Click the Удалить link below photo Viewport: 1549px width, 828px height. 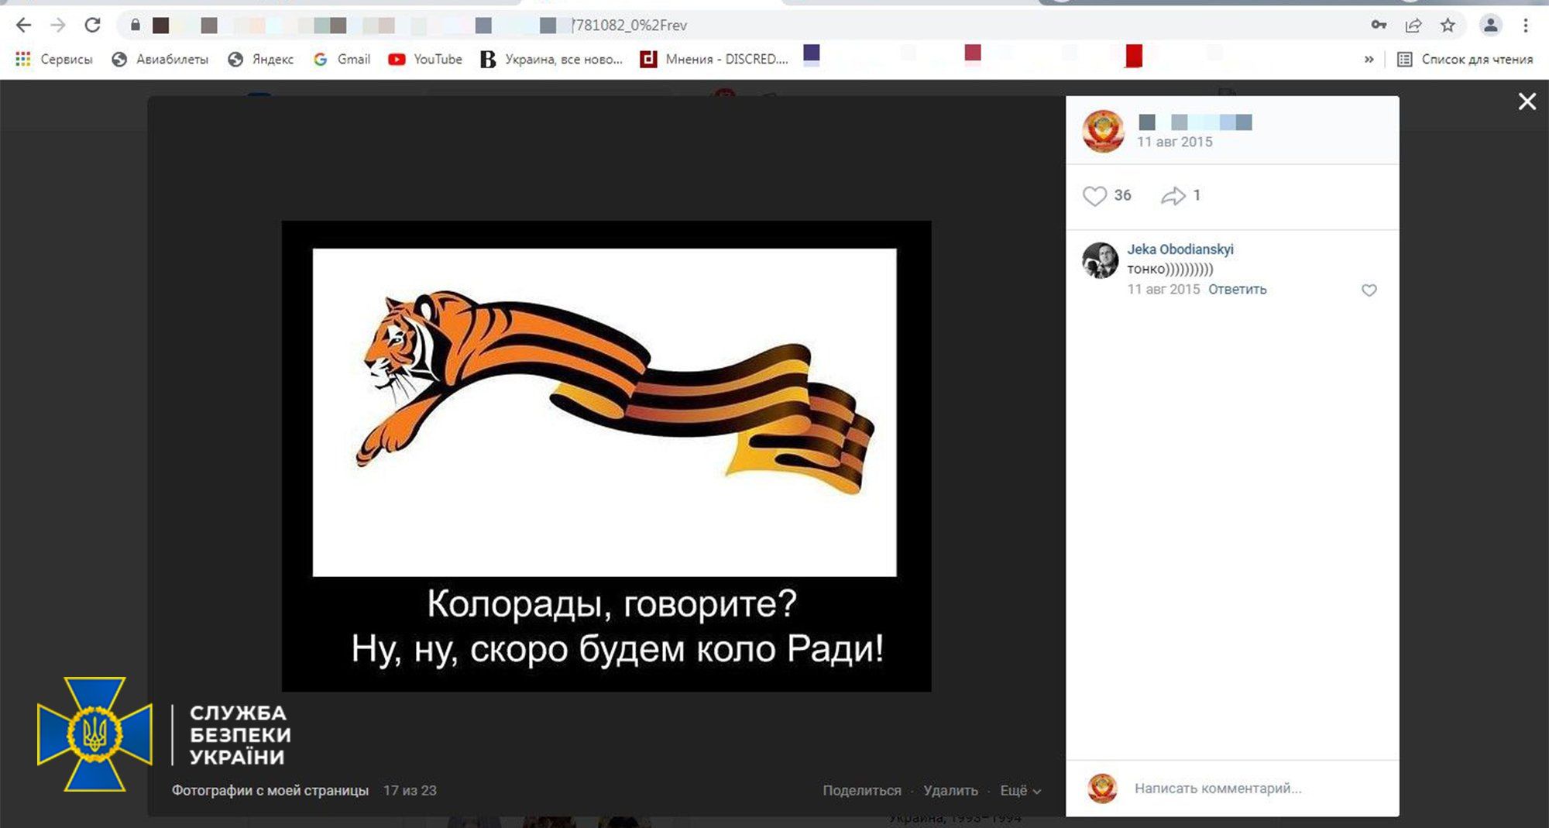point(950,791)
